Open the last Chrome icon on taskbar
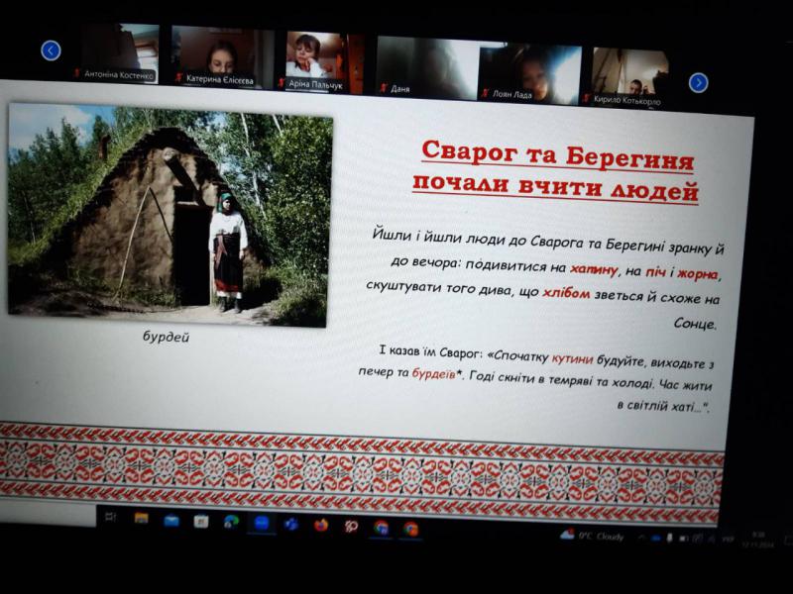 point(411,529)
